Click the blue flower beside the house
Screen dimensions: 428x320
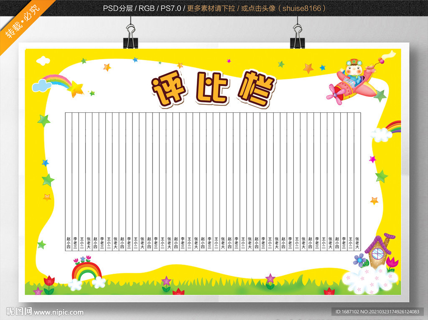pos(360,260)
